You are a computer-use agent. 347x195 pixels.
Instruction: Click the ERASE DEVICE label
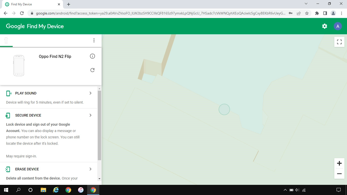27,169
